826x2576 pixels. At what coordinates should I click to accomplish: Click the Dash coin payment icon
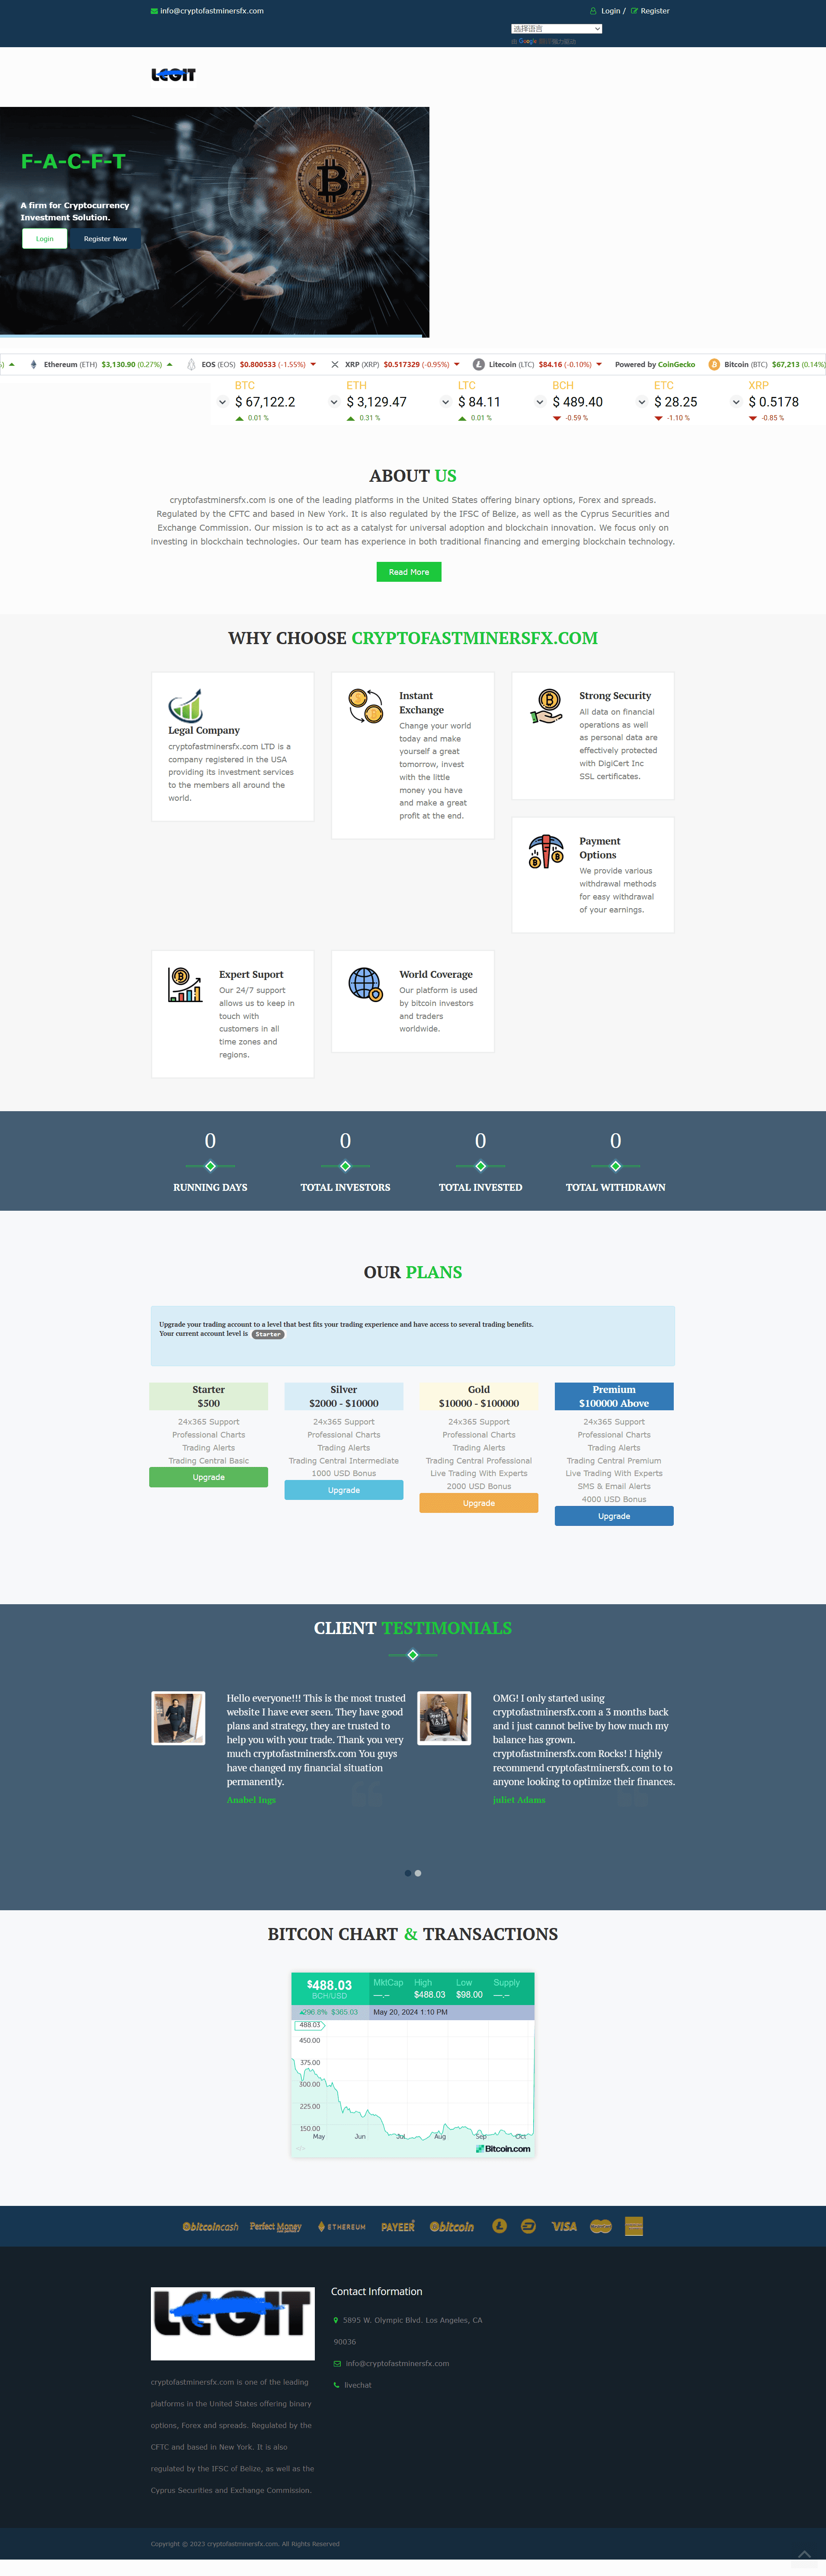(x=528, y=2226)
